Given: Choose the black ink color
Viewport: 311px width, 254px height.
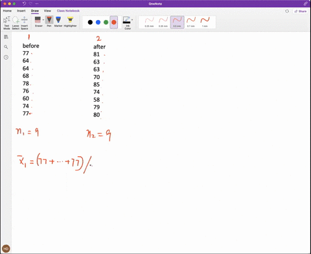Looking at the screenshot, I should [90, 22].
